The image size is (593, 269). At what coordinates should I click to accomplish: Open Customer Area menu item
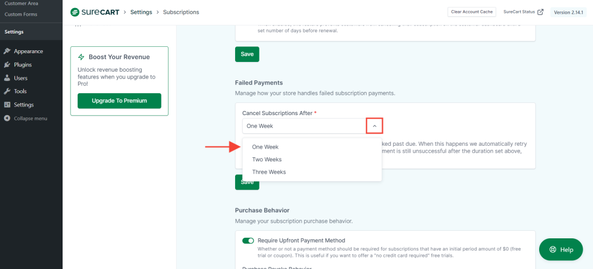click(x=21, y=3)
